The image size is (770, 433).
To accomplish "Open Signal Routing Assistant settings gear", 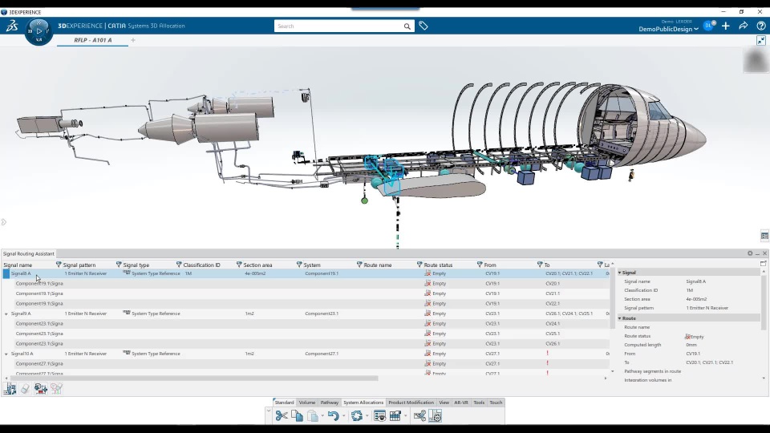I will [x=750, y=253].
